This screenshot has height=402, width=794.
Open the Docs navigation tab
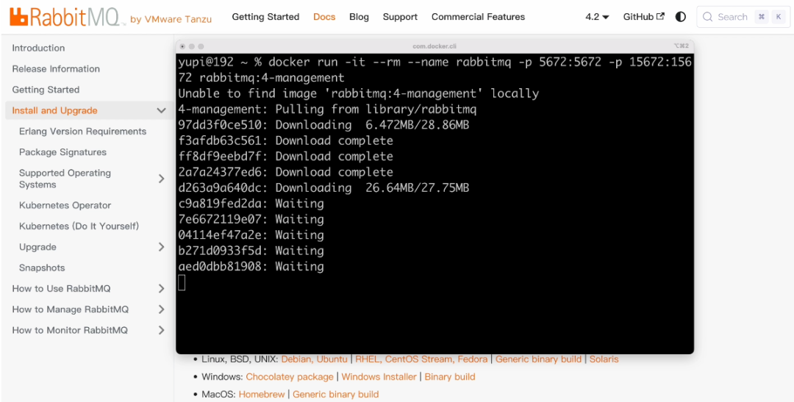click(324, 17)
